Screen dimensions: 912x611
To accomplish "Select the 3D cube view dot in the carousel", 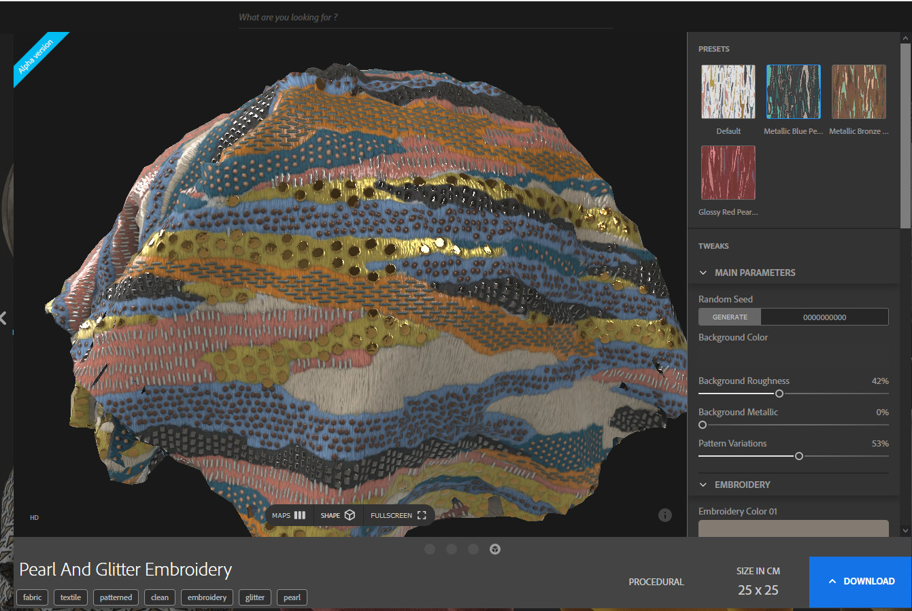I will (495, 549).
